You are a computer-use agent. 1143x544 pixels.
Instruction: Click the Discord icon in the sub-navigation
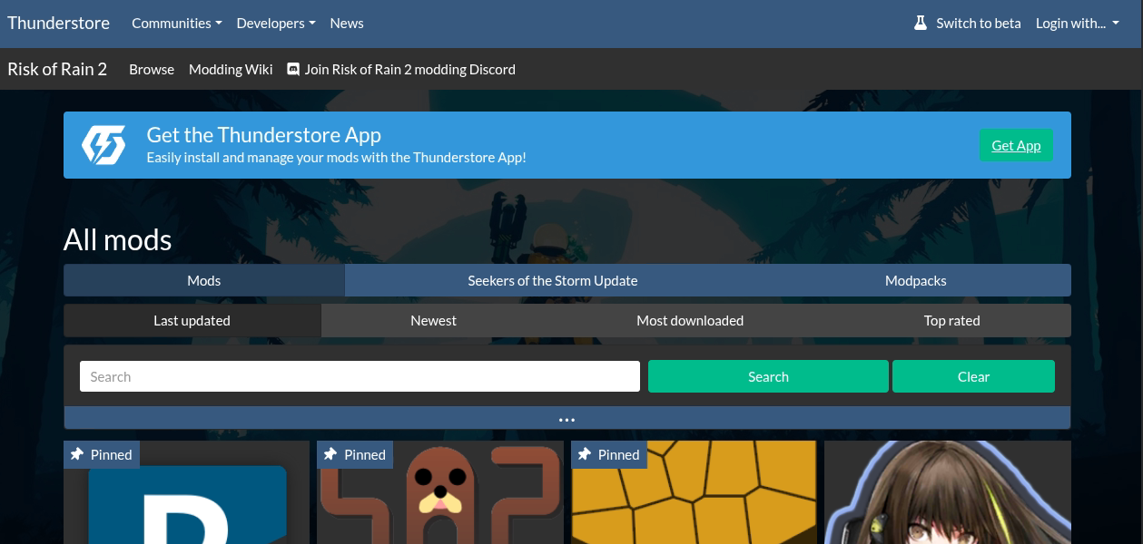pyautogui.click(x=293, y=69)
